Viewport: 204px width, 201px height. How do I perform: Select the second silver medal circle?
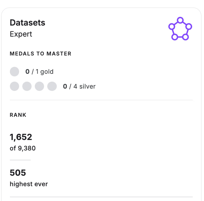coord(27,86)
